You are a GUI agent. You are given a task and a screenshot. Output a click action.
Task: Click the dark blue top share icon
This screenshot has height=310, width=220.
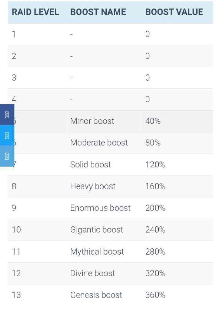click(x=7, y=115)
